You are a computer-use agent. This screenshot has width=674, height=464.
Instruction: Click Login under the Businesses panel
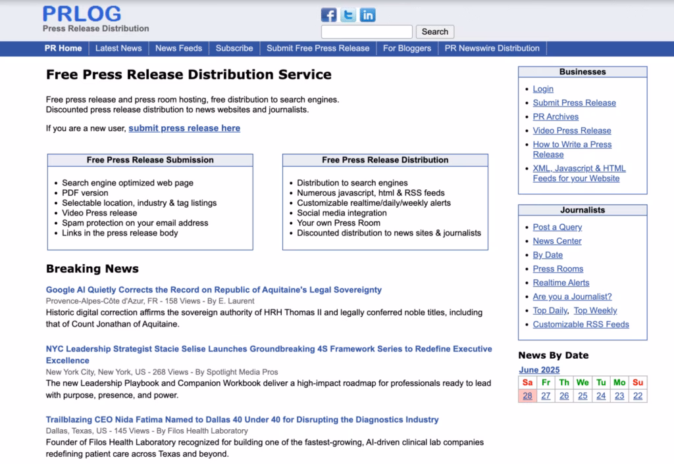(x=543, y=89)
